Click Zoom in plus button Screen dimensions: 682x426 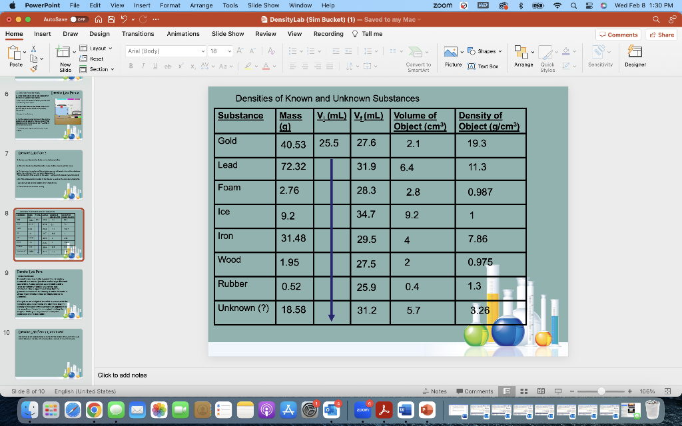[630, 391]
